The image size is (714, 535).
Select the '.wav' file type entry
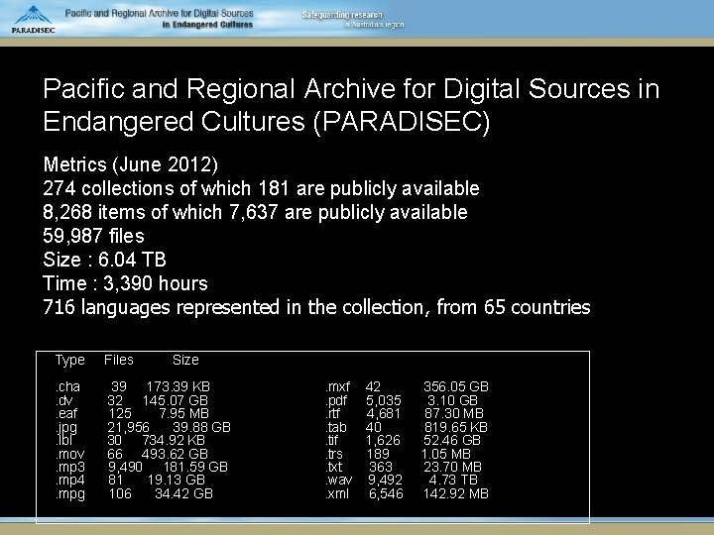coord(339,480)
